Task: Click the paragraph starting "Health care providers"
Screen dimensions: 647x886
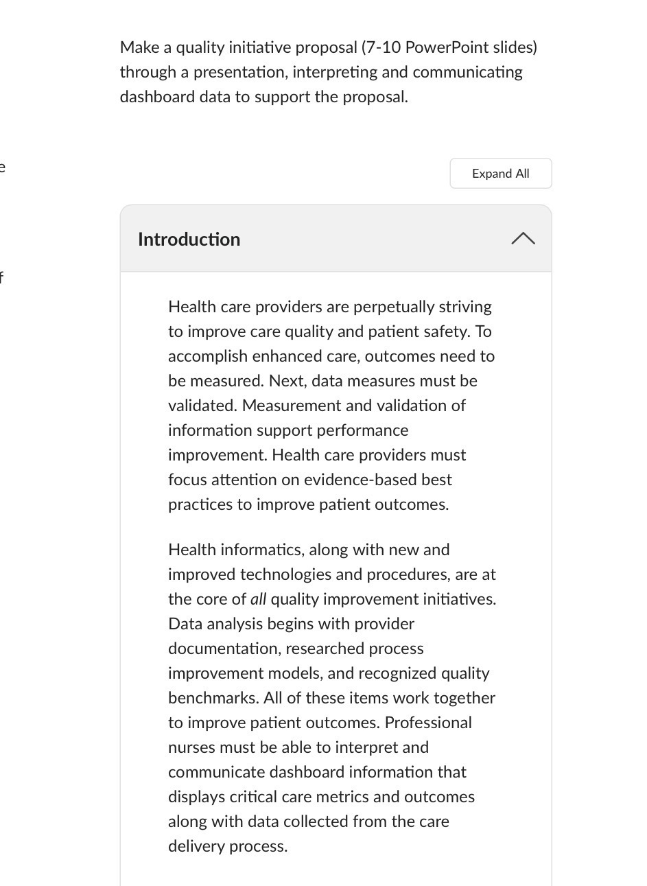Action: (331, 406)
